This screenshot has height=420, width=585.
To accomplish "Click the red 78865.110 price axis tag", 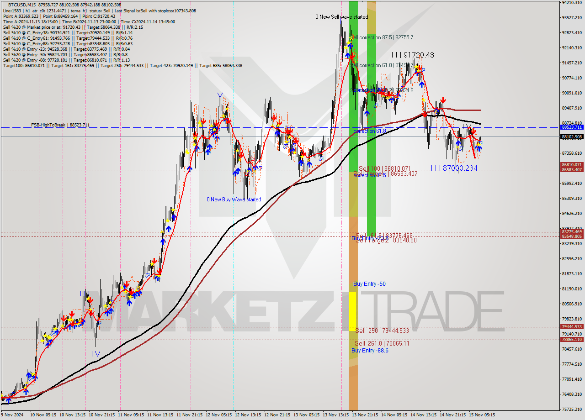I will point(572,340).
